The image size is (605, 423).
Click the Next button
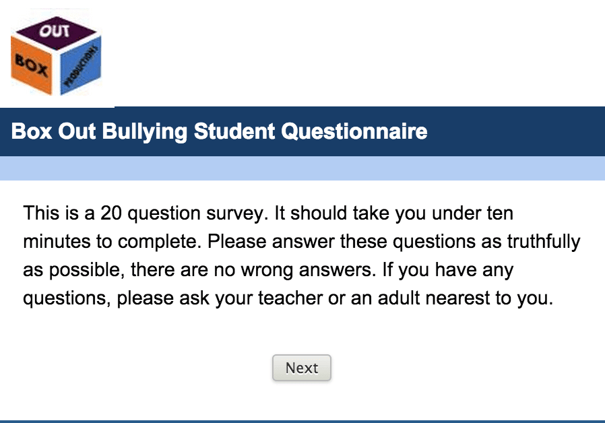[302, 368]
